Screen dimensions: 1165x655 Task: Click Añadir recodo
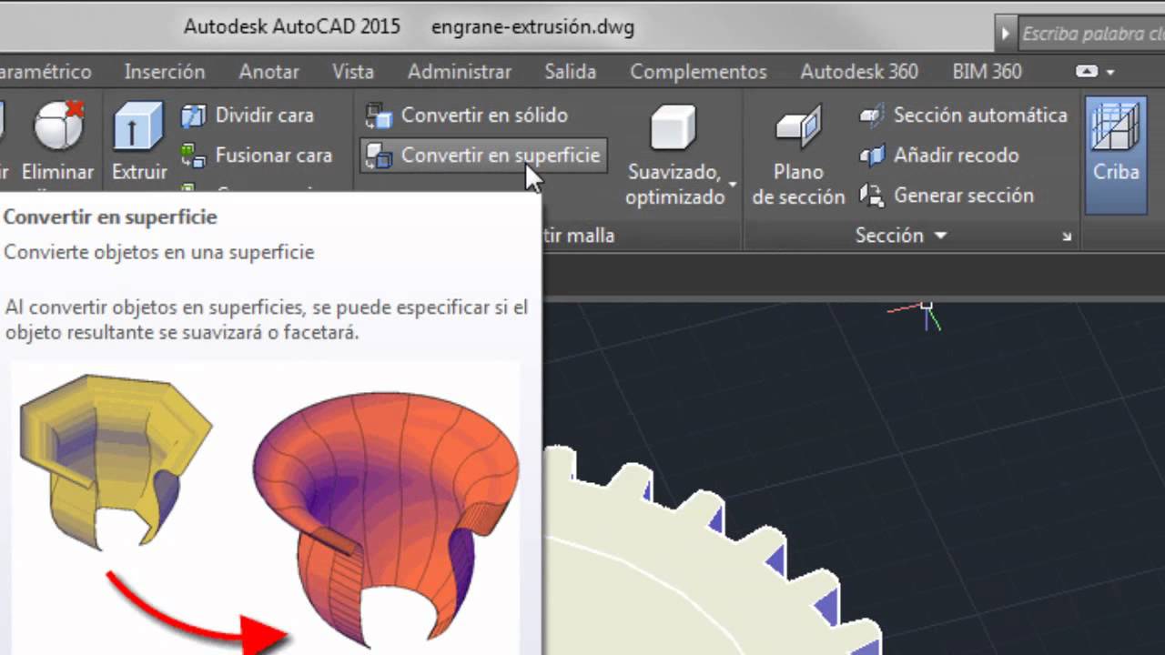coord(939,156)
